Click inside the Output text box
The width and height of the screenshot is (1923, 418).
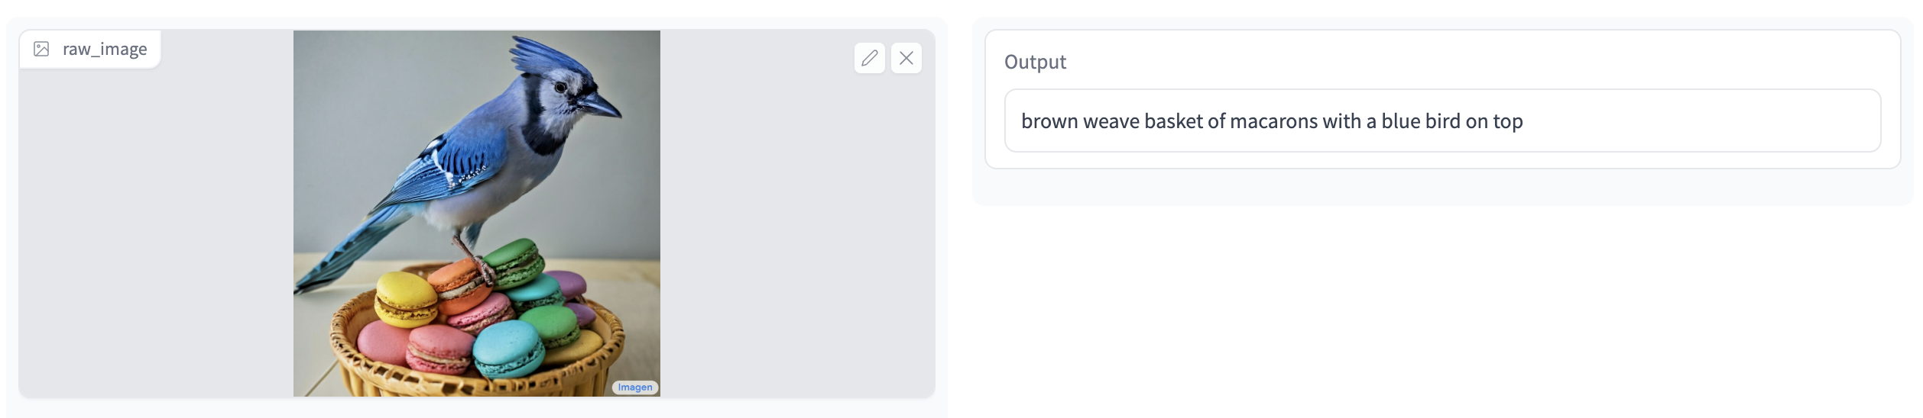pyautogui.click(x=1442, y=121)
